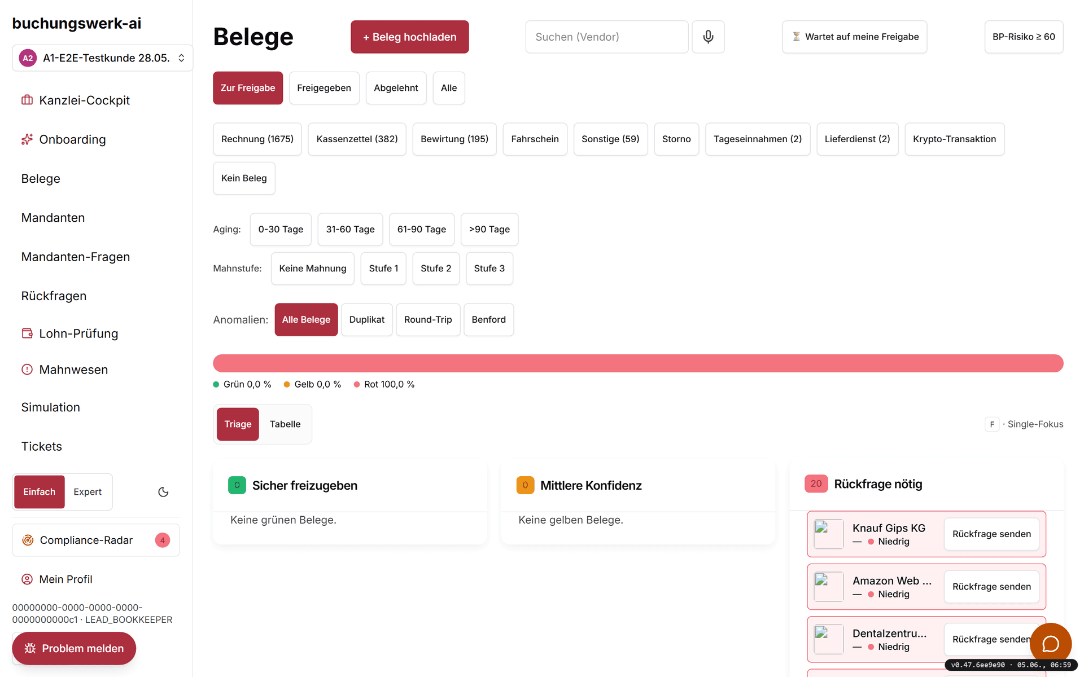Open Simulation in the sidebar
Viewport: 1084px width, 677px height.
51,407
